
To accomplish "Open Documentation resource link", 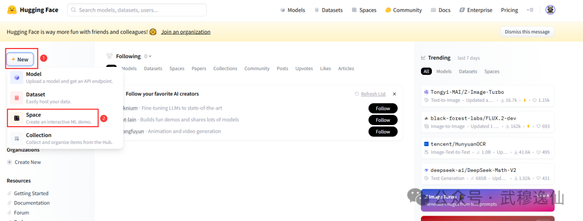I will (x=32, y=203).
